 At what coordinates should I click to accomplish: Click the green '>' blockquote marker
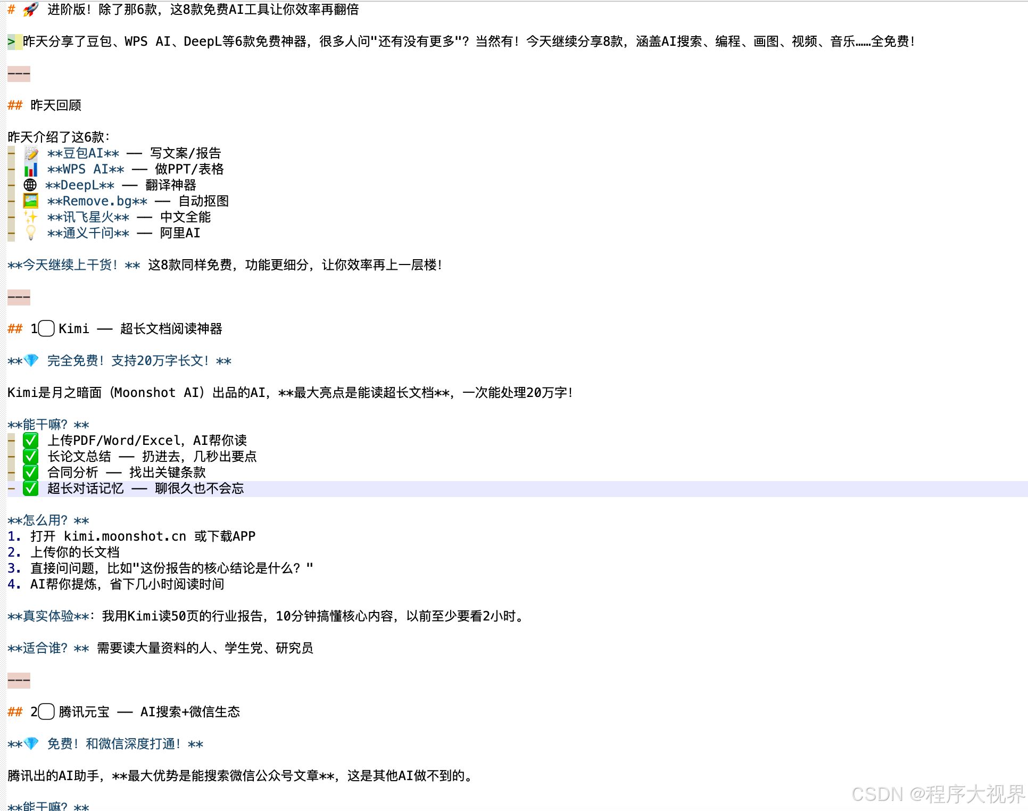(11, 42)
